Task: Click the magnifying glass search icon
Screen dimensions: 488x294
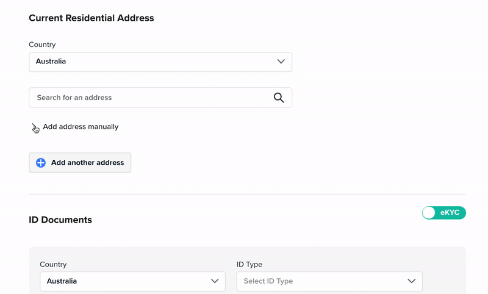Action: 279,98
